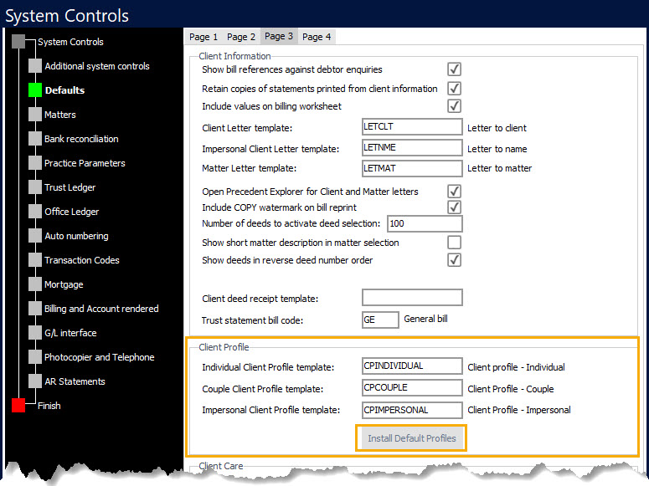Uncheck Include values on billing worksheet
The height and width of the screenshot is (486, 649).
tap(454, 106)
